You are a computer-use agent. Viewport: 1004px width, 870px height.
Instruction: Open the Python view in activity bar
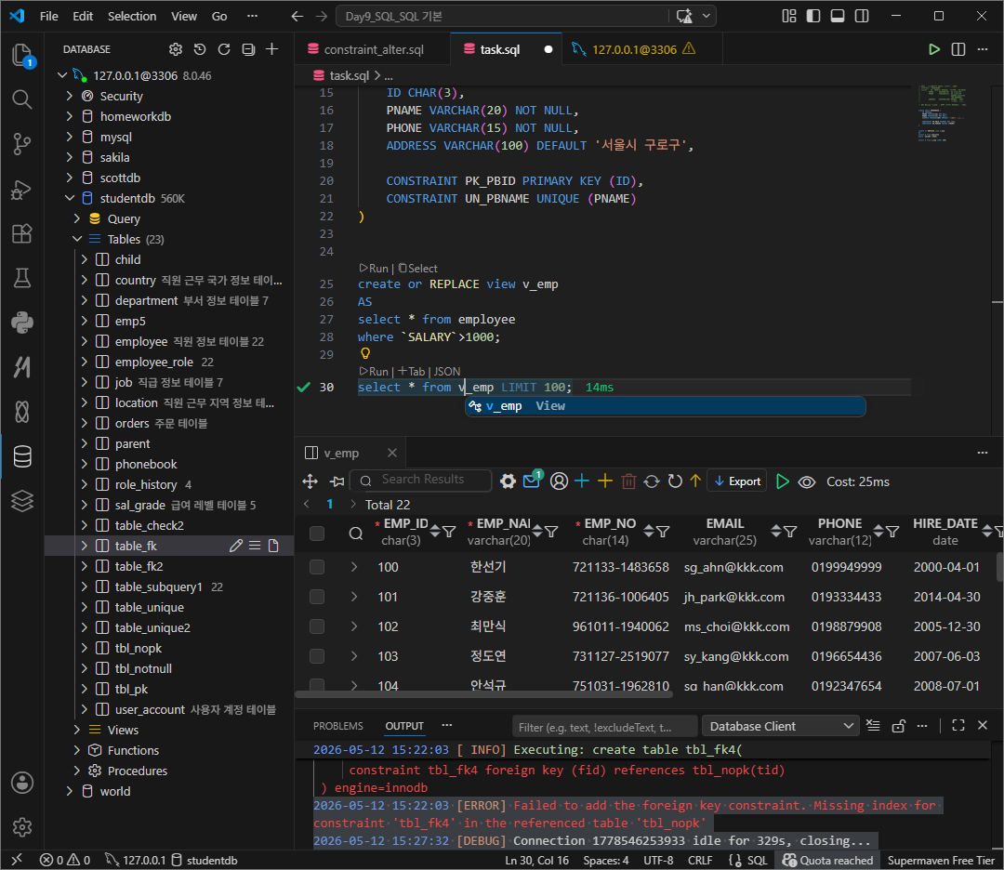tap(22, 322)
